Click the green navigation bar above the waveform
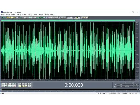 click(68, 20)
